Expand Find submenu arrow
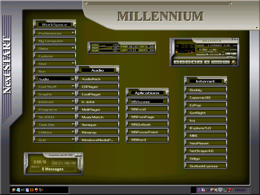This screenshot has height=195, width=260. tap(73, 63)
